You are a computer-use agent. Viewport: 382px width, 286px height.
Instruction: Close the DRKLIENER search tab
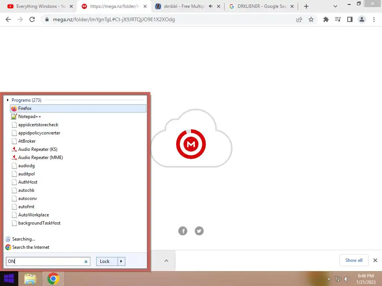click(x=292, y=6)
